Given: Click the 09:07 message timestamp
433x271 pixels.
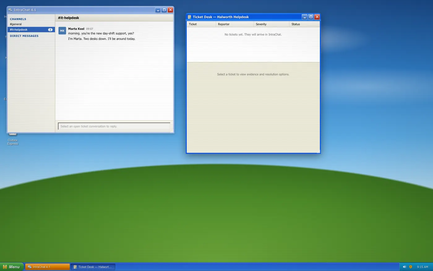Looking at the screenshot, I should click(x=89, y=29).
